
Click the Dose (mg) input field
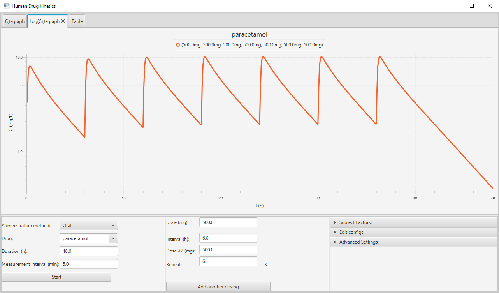[228, 222]
